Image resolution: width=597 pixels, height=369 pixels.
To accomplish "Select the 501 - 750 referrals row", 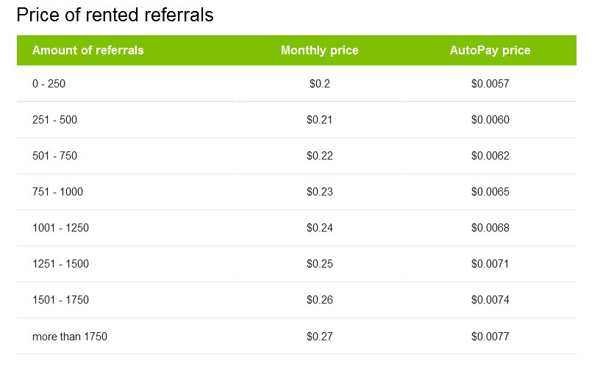I will tap(296, 156).
